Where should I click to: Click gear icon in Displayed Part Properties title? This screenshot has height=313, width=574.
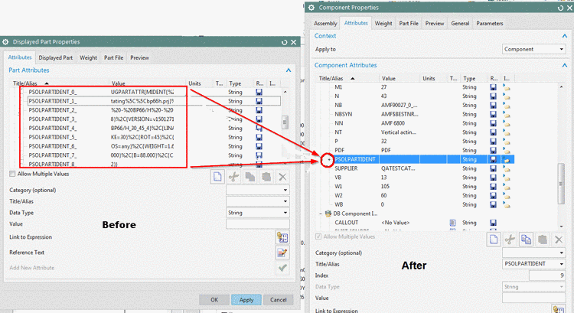5,42
